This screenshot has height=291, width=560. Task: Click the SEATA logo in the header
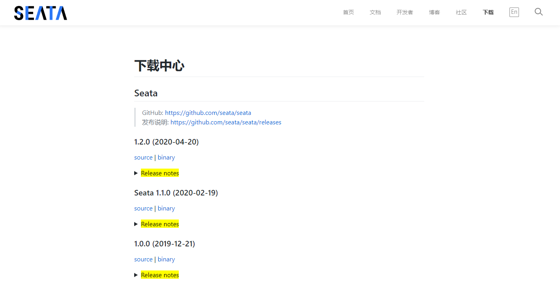[x=40, y=13]
